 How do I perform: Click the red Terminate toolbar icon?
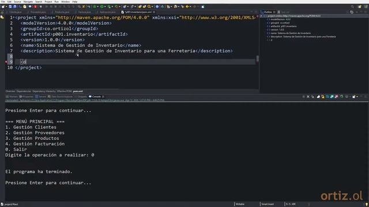coord(35,6)
